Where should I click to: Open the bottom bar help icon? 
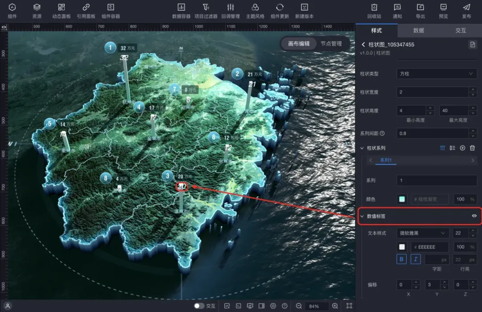(x=285, y=306)
